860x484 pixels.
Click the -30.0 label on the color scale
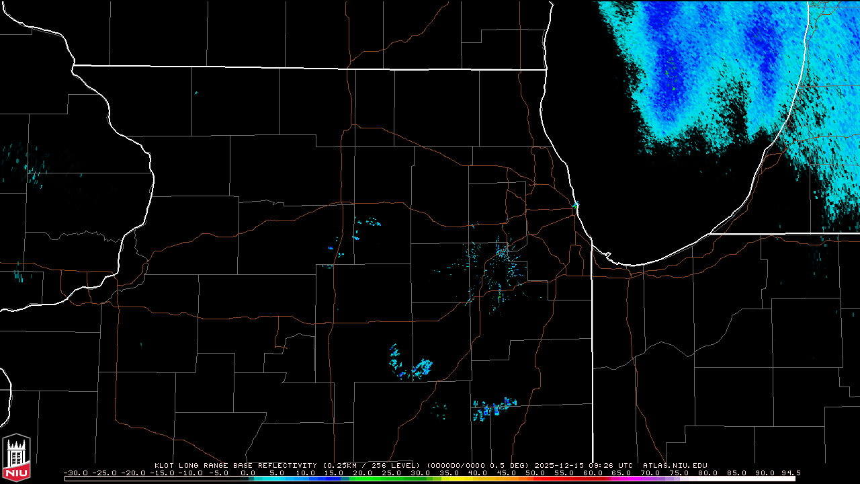pyautogui.click(x=75, y=473)
